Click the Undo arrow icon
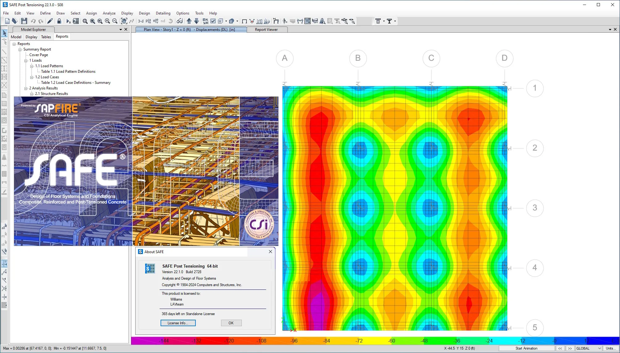The width and height of the screenshot is (620, 353). click(33, 21)
